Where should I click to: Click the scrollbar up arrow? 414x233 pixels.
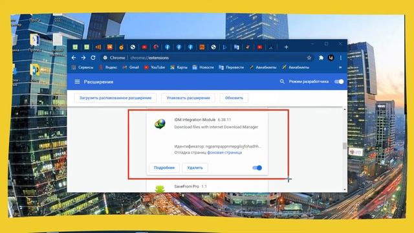pos(345,109)
